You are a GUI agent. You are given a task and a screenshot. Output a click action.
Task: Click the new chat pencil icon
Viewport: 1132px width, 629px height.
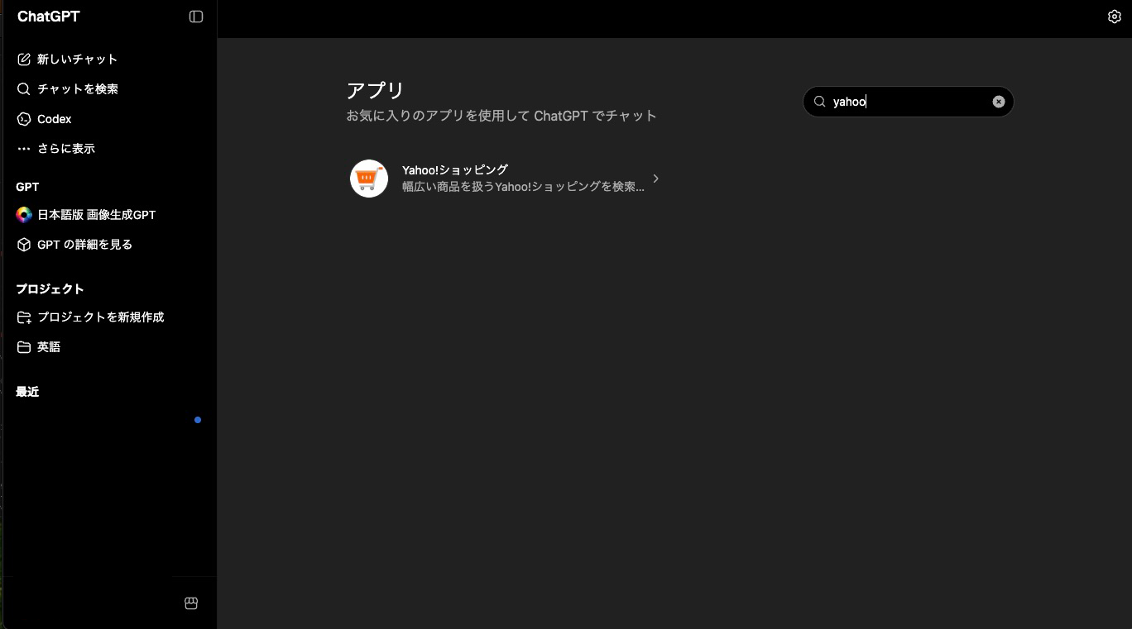click(24, 60)
